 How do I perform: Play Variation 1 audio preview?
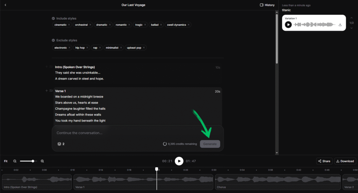[x=288, y=24]
